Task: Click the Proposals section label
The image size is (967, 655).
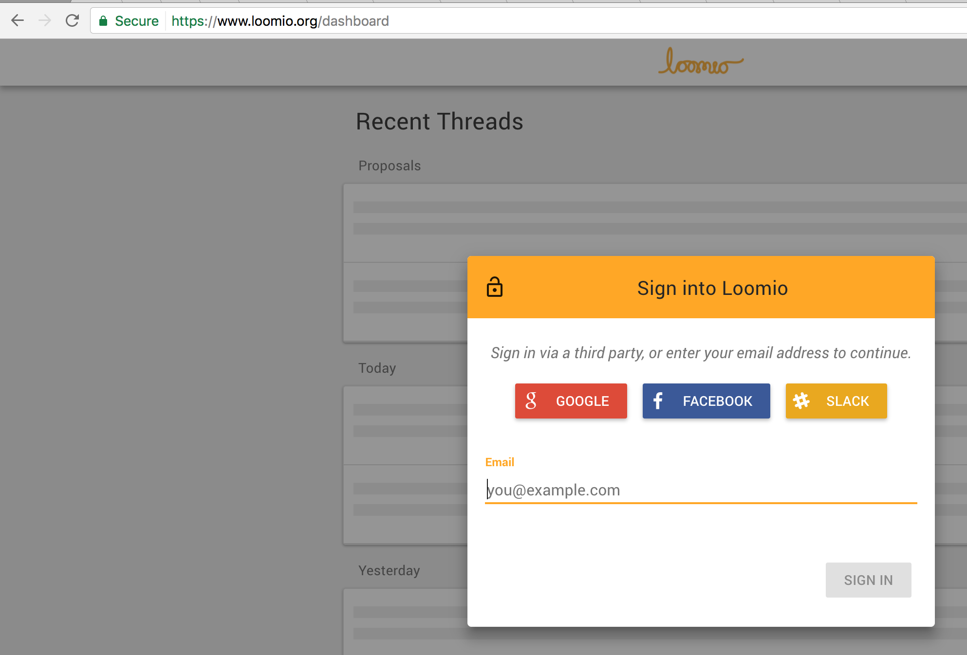Action: (x=390, y=166)
